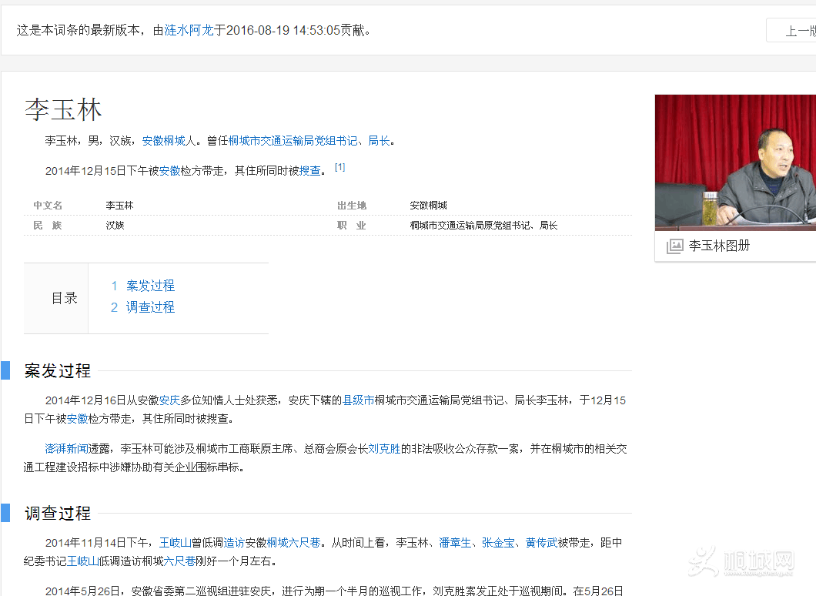The height and width of the screenshot is (596, 816).
Task: Open the 安庆 link in 案发过程
Action: click(169, 400)
